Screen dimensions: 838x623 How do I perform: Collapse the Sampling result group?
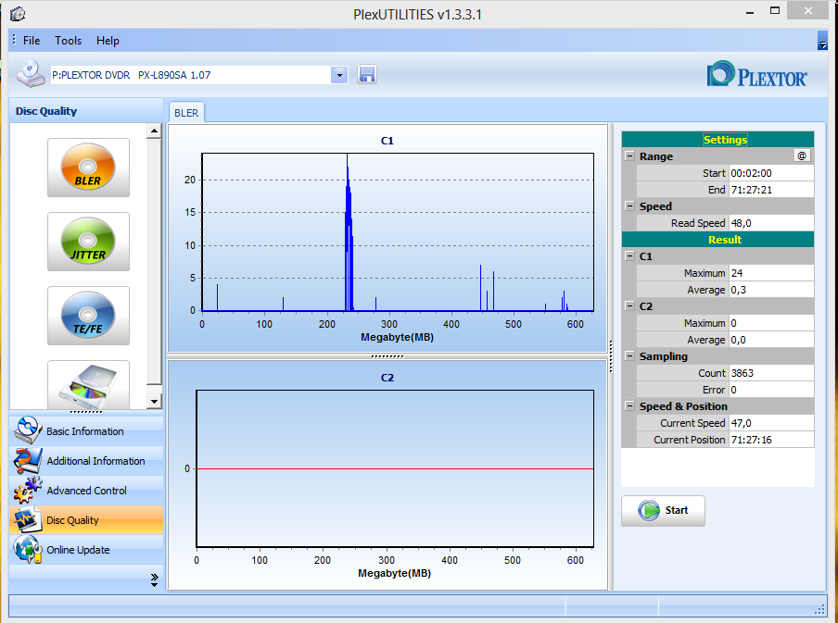(629, 356)
